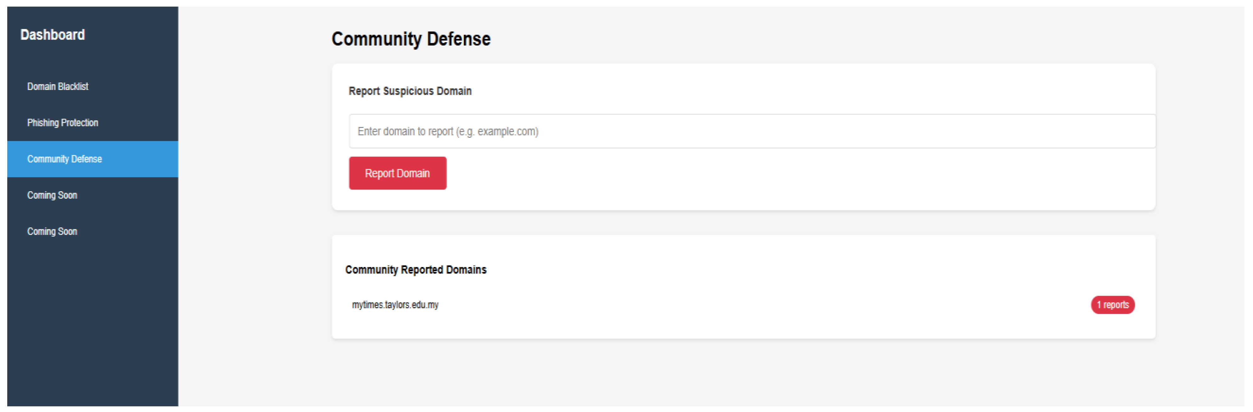Click the Community Reported Domains heading
Viewport: 1253px width, 412px height.
[x=416, y=270]
